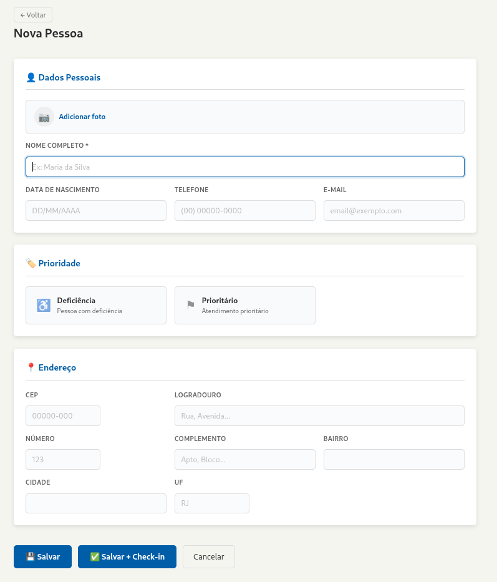Click the wheelchair accessibility icon

click(43, 305)
